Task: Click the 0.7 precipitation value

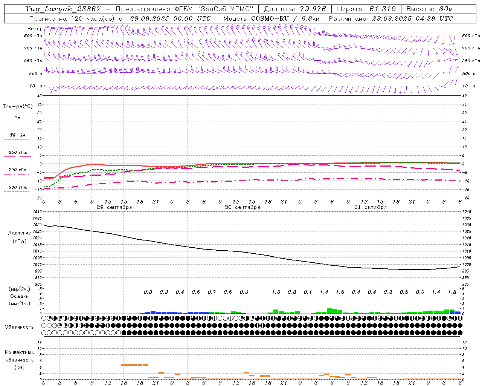Action: [x=212, y=292]
